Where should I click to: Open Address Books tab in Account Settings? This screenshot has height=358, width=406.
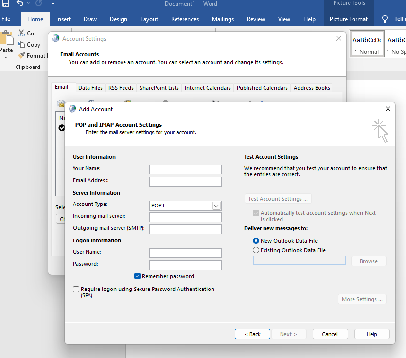[312, 88]
